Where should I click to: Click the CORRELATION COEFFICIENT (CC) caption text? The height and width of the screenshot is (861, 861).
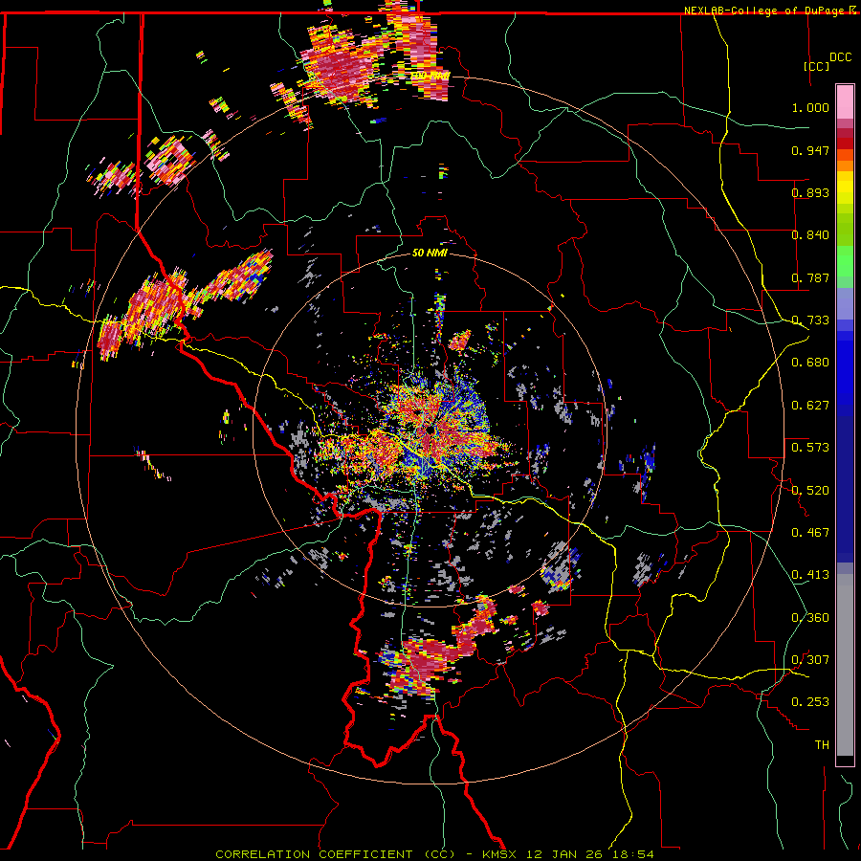point(335,854)
